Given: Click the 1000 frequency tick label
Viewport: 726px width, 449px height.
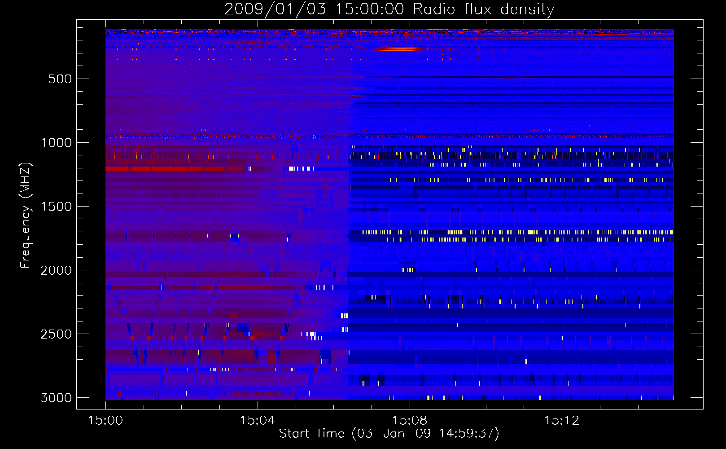Looking at the screenshot, I should [x=56, y=143].
